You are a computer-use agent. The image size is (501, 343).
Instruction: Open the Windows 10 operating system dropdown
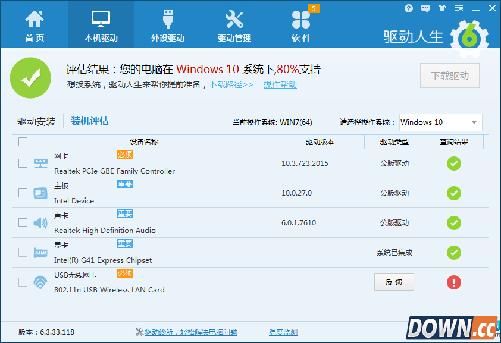[x=440, y=122]
